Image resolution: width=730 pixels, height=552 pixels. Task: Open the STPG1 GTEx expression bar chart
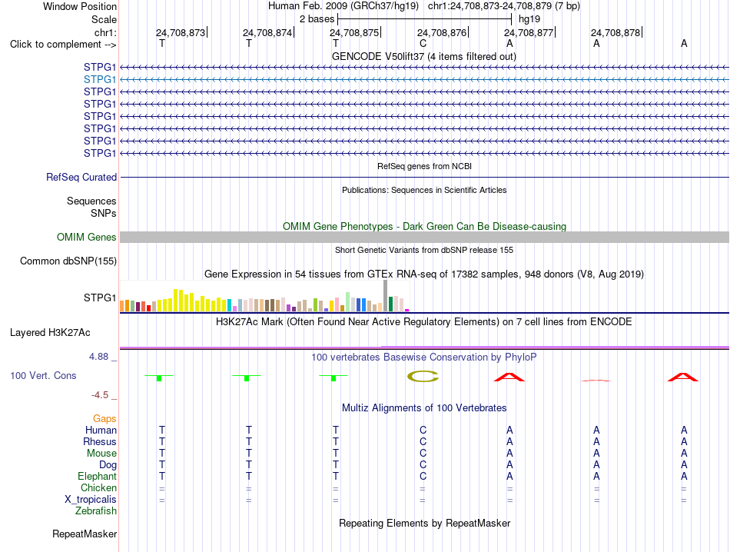point(264,296)
